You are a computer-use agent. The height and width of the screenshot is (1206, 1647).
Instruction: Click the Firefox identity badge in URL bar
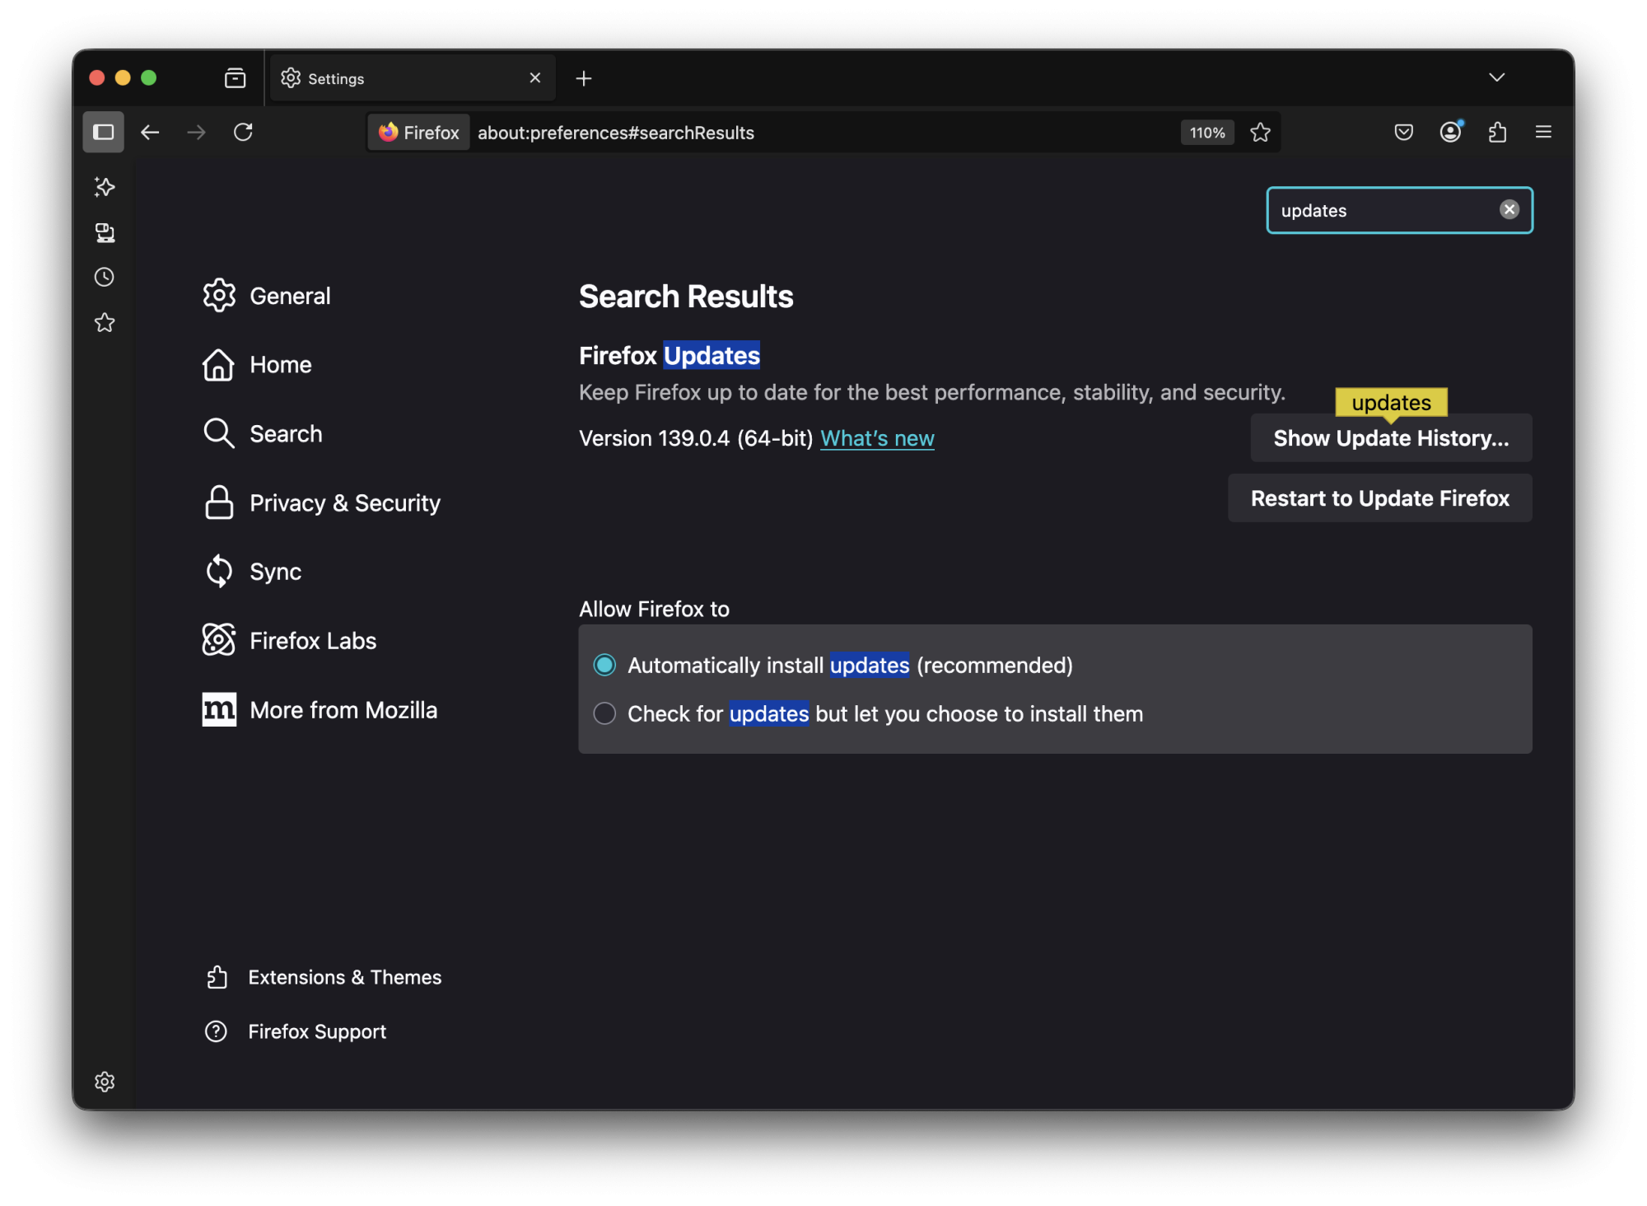[x=419, y=133]
